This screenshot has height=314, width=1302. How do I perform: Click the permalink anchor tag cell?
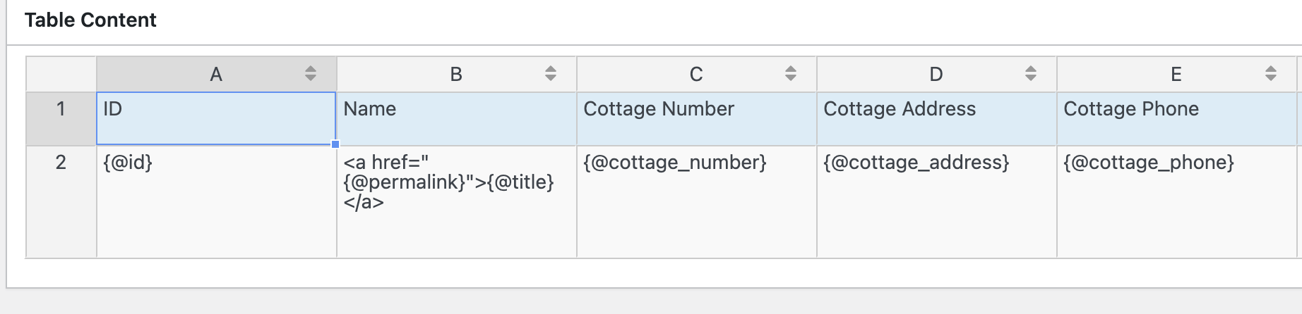(x=456, y=201)
